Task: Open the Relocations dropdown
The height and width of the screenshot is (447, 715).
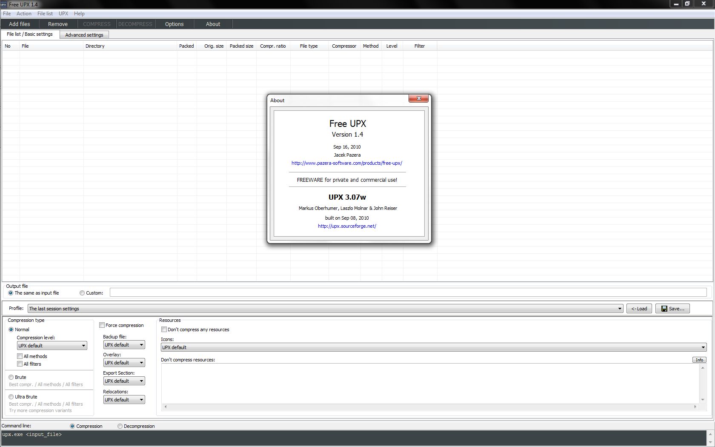Action: tap(124, 400)
